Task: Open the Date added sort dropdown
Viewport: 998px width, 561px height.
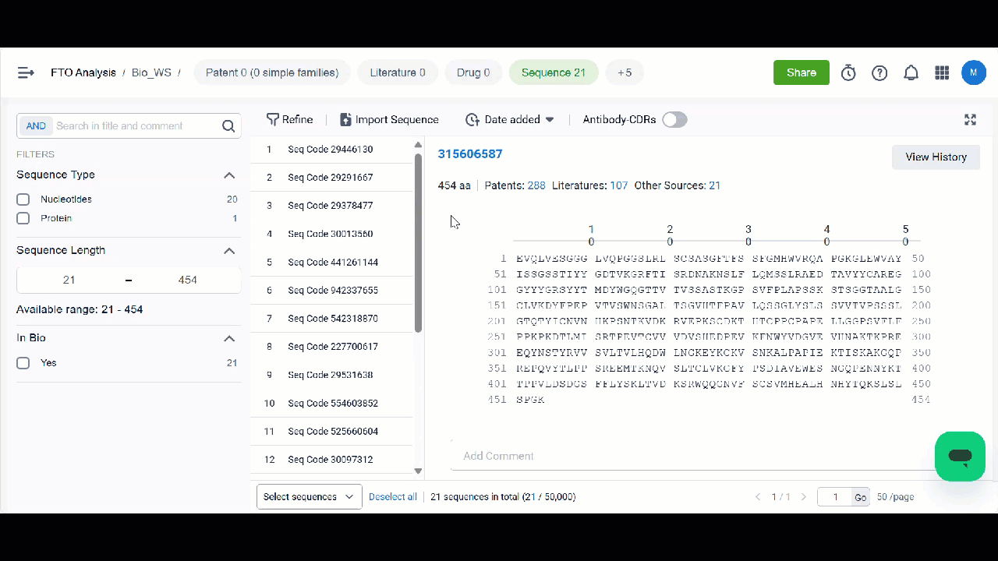Action: pos(508,119)
